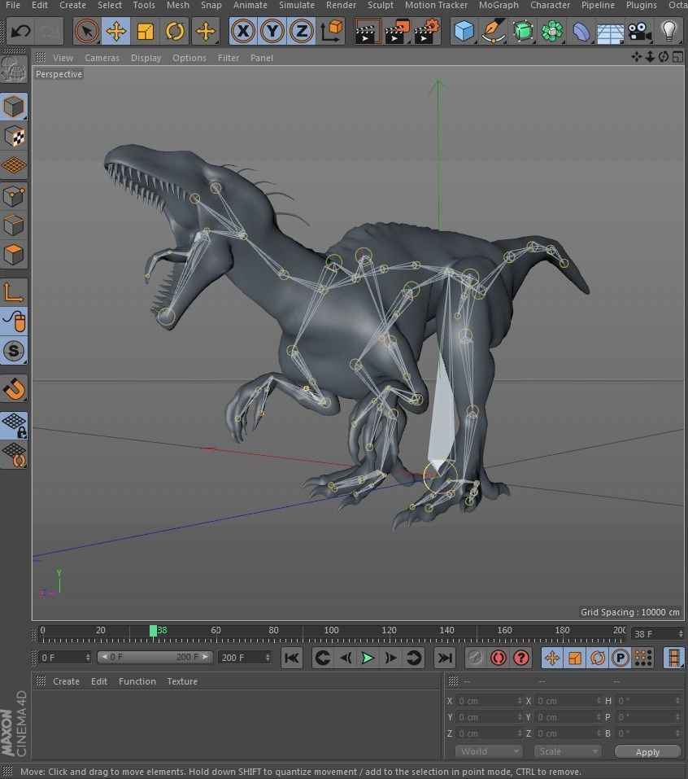Screen dimensions: 688x779
Task: Switch to Points mode
Action: coord(14,195)
